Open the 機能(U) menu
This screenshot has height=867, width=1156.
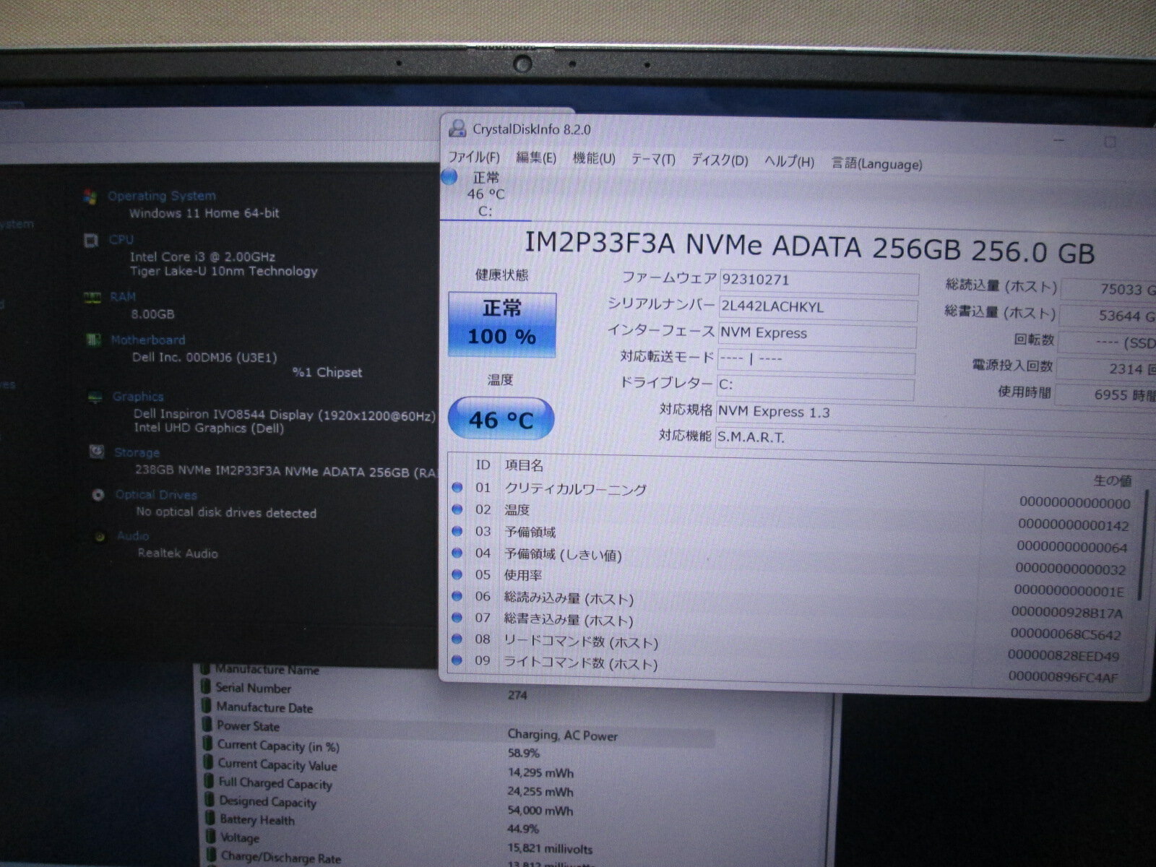[x=594, y=158]
